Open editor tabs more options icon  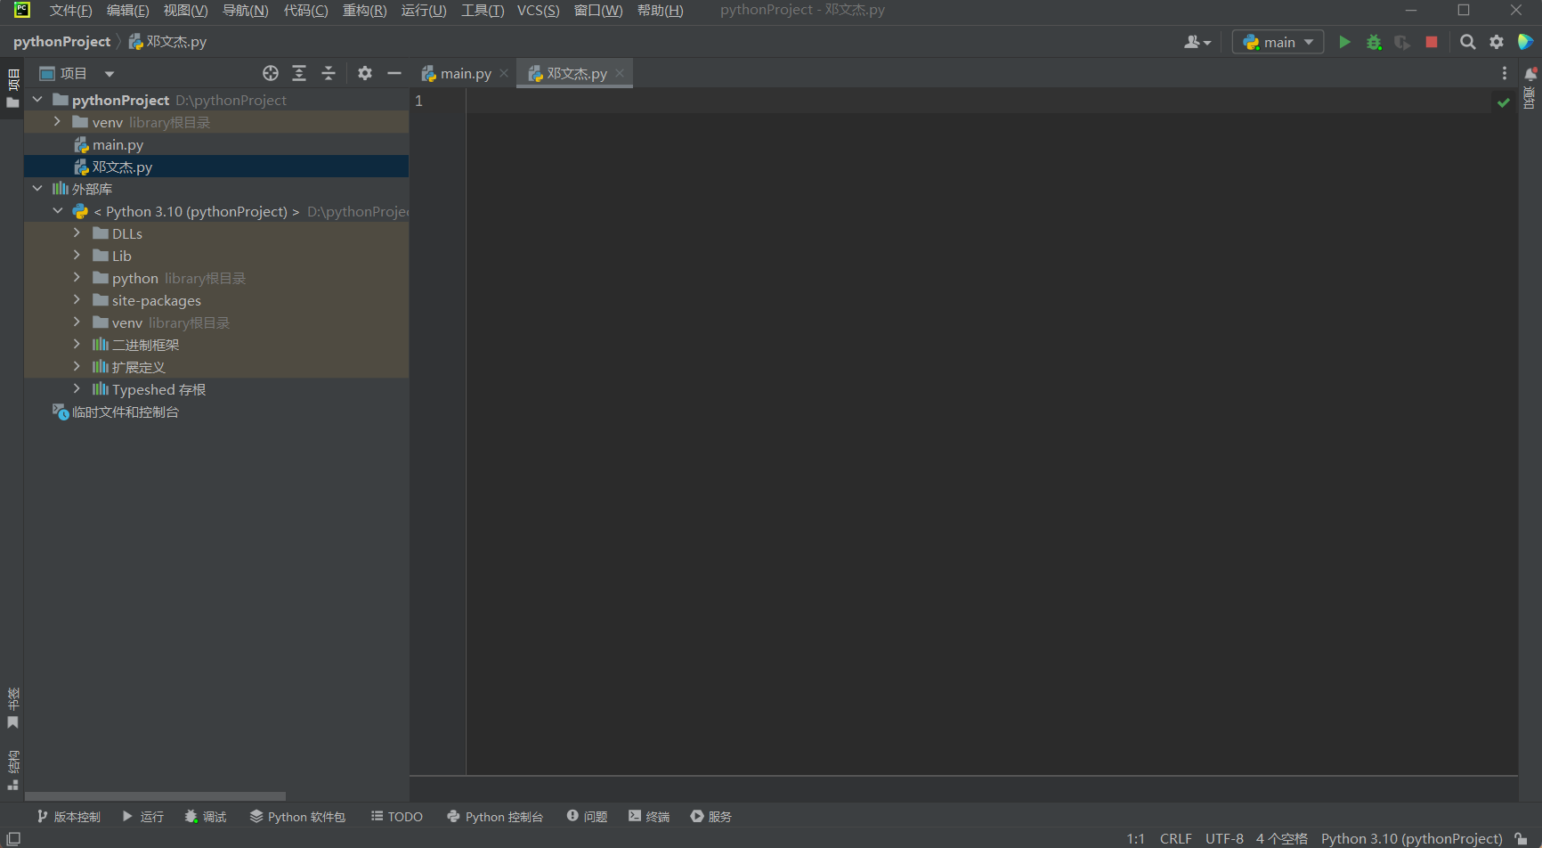coord(1505,73)
